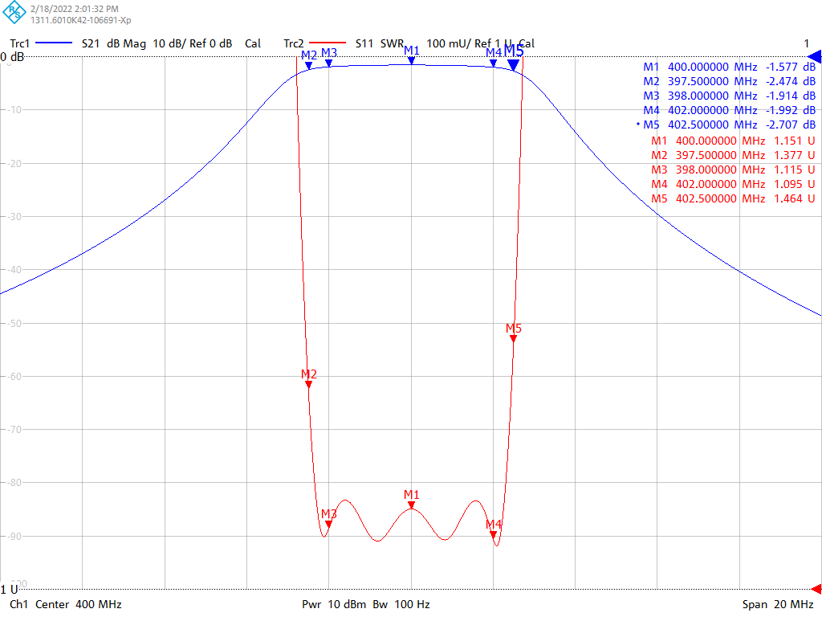The image size is (822, 617).
Task: Click the serial text 1311.6010K42-106691-Xp
Action: click(x=81, y=20)
